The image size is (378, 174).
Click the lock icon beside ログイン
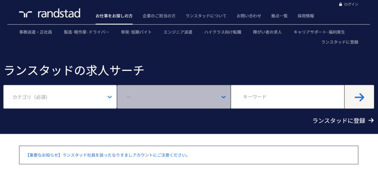click(340, 4)
